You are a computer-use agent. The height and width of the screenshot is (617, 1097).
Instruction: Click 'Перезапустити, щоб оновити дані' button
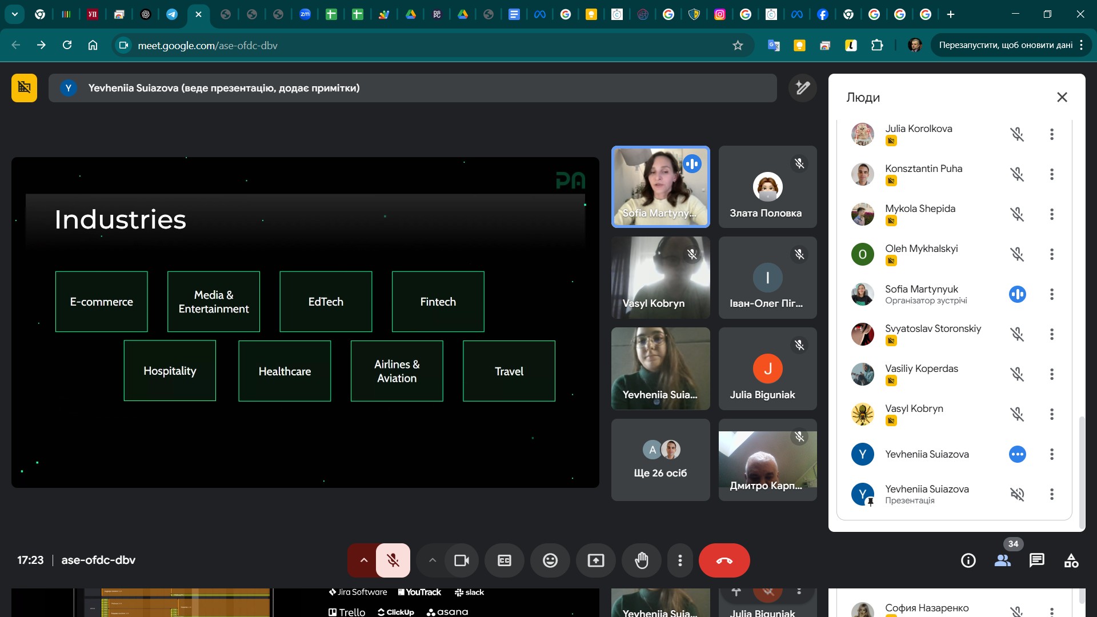coord(1005,45)
